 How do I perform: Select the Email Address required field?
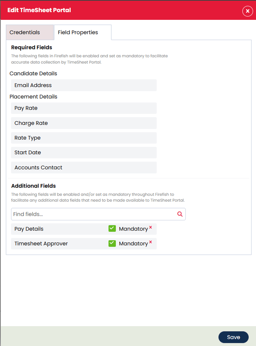[84, 85]
